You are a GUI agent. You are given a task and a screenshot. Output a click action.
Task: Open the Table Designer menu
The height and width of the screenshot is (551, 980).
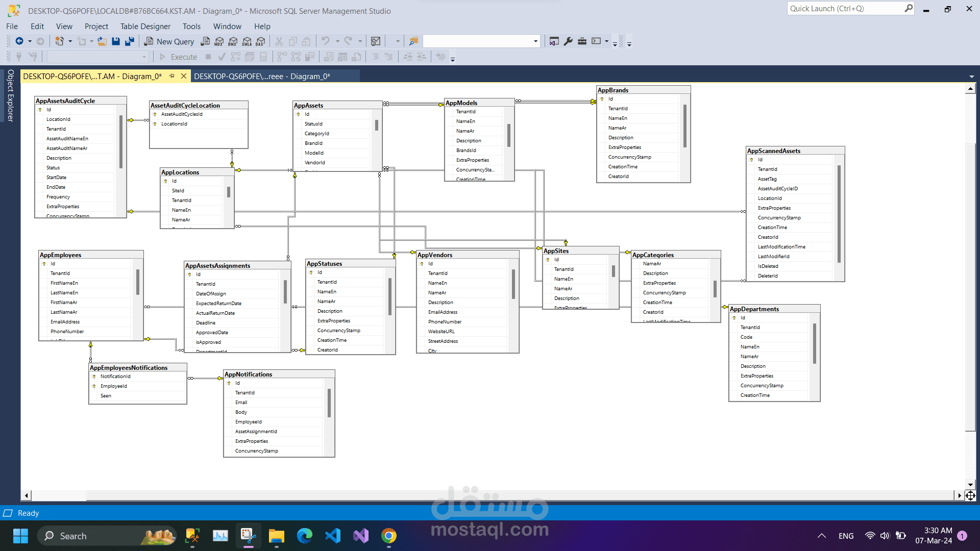click(x=145, y=27)
